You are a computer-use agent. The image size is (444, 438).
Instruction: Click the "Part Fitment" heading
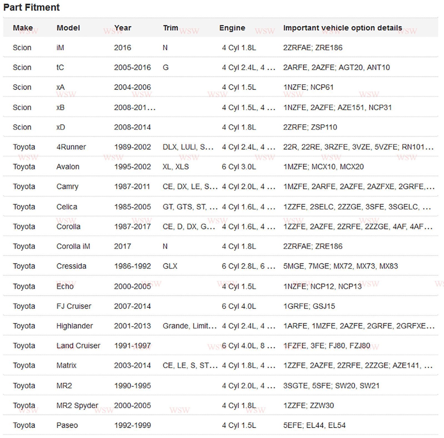[31, 7]
